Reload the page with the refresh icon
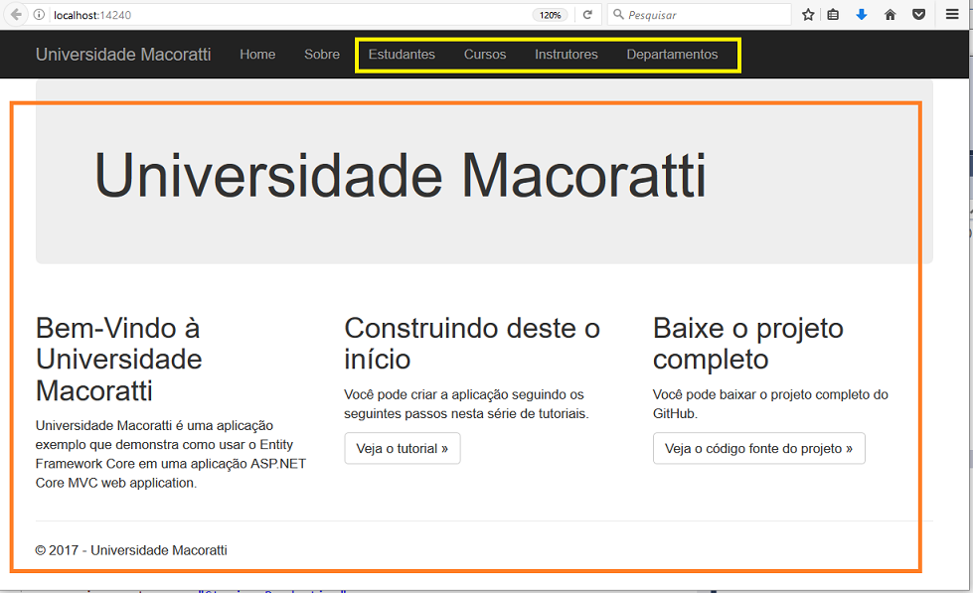The image size is (973, 593). [587, 14]
